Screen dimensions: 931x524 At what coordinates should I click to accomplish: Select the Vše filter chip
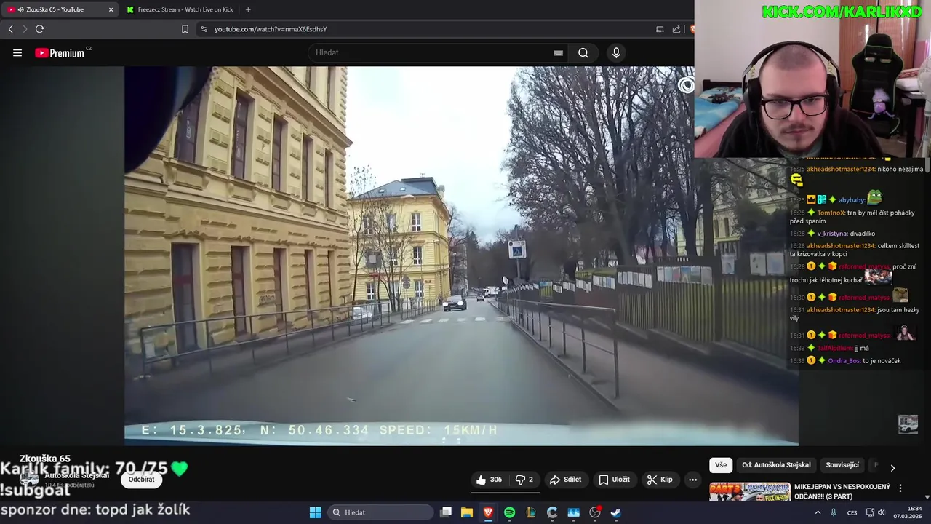click(720, 465)
